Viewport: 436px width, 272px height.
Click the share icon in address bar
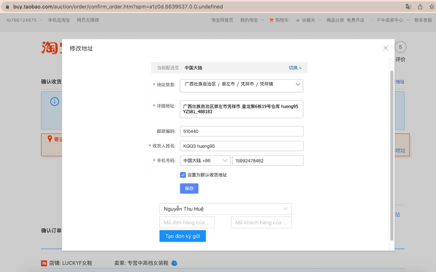click(x=420, y=7)
